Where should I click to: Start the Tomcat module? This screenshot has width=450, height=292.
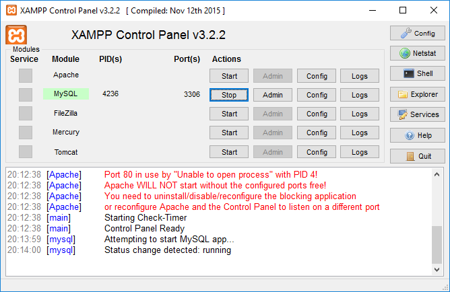(x=229, y=152)
